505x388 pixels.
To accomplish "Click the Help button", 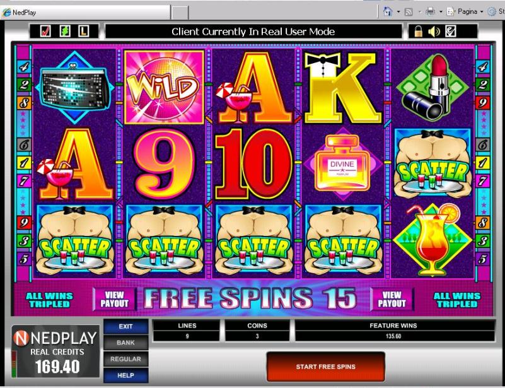I will pos(125,375).
